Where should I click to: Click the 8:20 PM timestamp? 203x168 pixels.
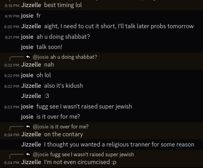[12, 27]
